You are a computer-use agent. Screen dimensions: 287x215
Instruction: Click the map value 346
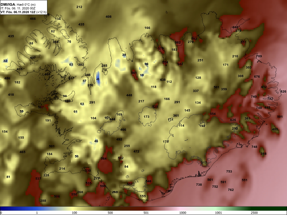pos(88,75)
